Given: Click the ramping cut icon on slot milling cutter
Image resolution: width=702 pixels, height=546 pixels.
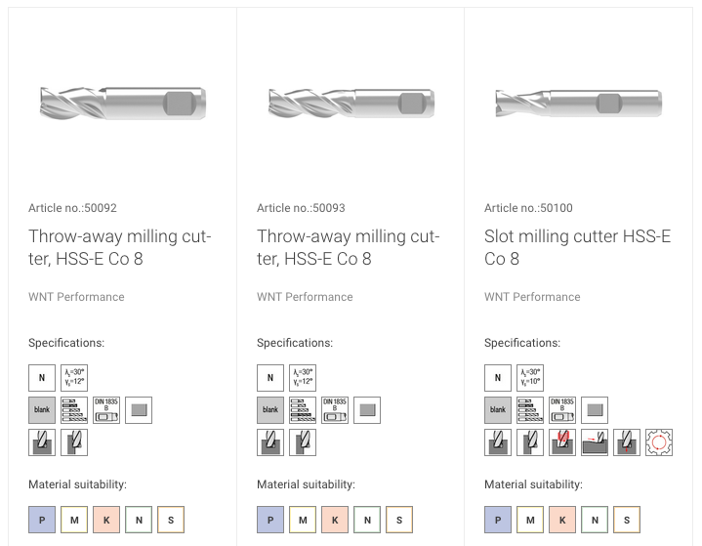Looking at the screenshot, I should (594, 442).
